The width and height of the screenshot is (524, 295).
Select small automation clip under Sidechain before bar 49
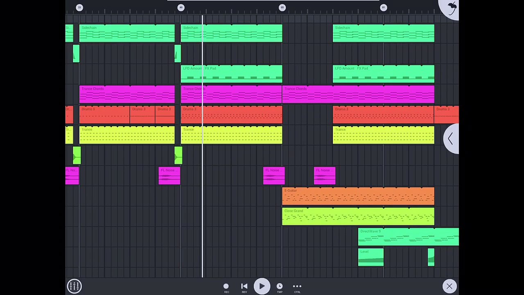[178, 54]
